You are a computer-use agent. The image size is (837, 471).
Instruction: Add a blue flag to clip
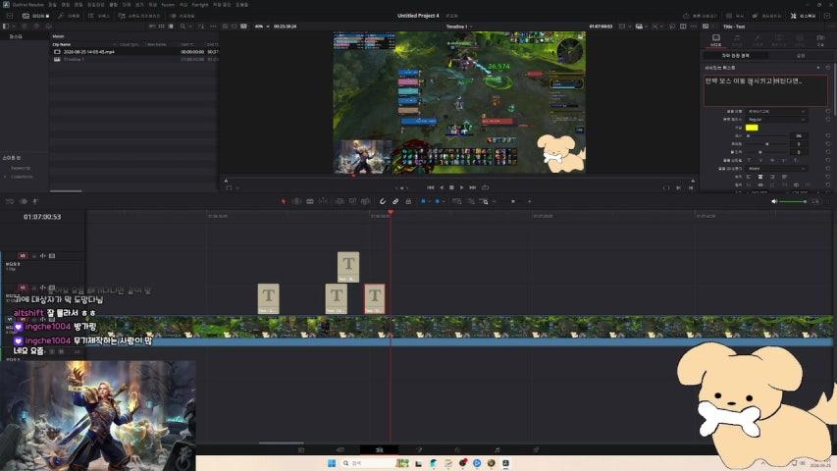click(x=423, y=201)
